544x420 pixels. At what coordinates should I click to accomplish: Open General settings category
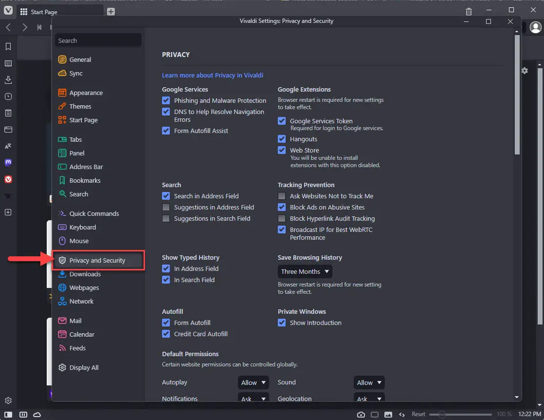point(98,60)
